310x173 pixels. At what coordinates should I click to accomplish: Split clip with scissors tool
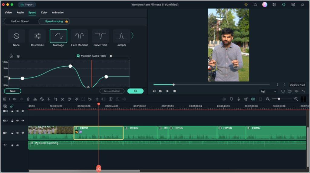coord(35,99)
